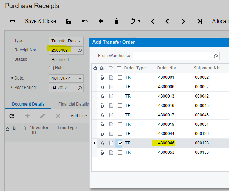Check the box for order 4300016
The width and height of the screenshot is (229, 191).
click(x=120, y=106)
